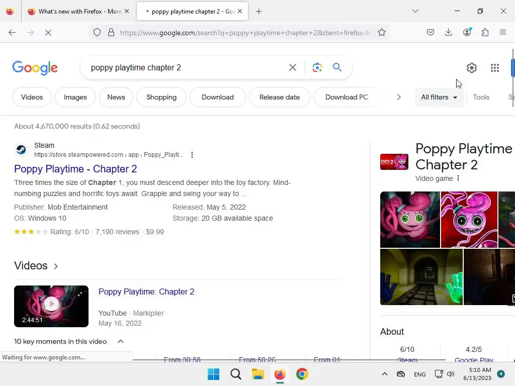Open Windows taskbar search
Screen dimensions: 515x386
[235, 374]
